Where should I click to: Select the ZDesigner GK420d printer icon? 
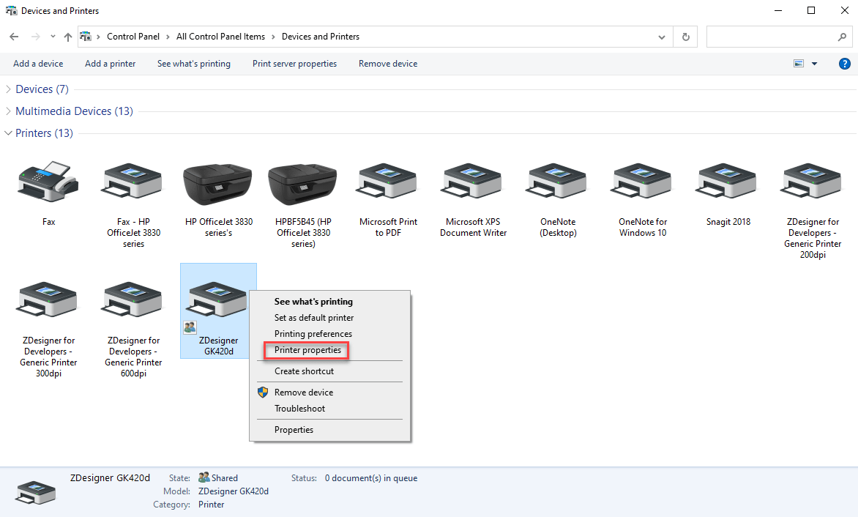217,300
